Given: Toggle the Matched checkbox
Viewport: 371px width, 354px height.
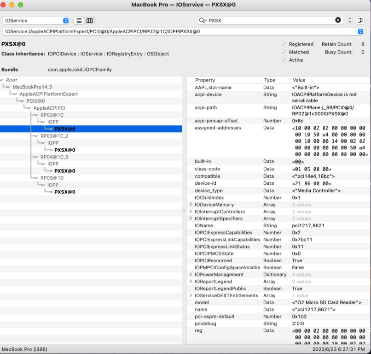Looking at the screenshot, I should [284, 52].
